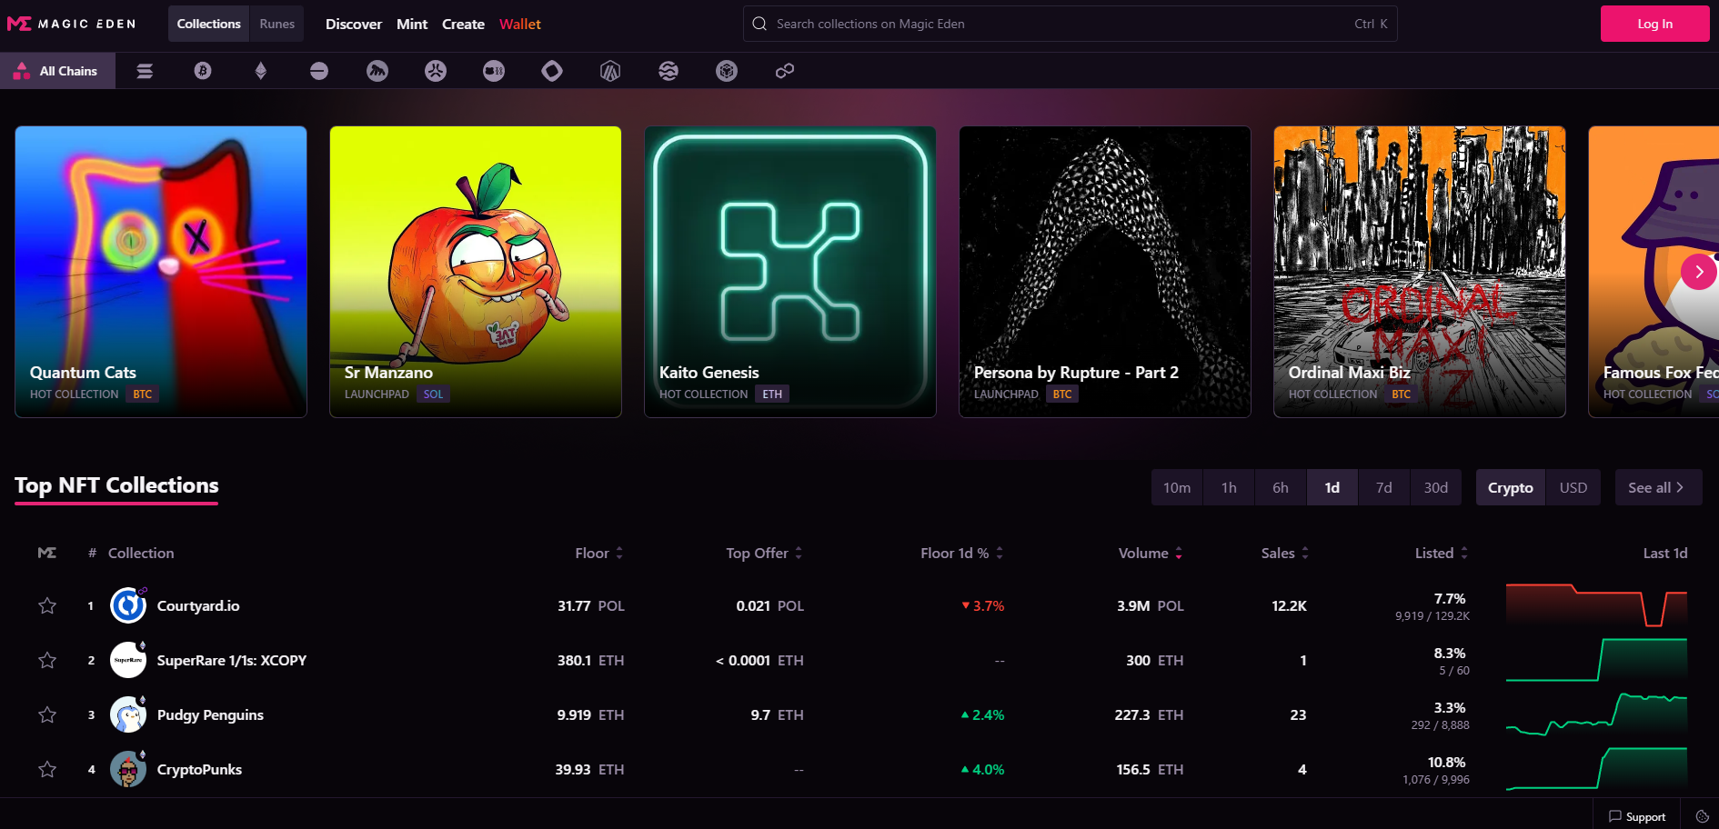Screen dimensions: 1719x829
Task: Open the Runes tab
Action: [276, 24]
